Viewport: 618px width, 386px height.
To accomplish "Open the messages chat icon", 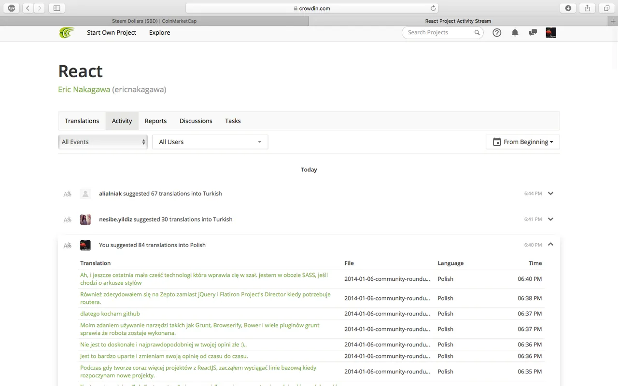I will coord(533,32).
